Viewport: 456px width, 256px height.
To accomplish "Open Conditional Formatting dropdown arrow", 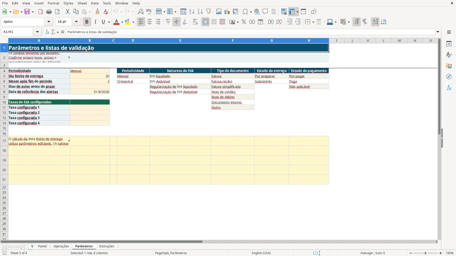I will (x=348, y=22).
